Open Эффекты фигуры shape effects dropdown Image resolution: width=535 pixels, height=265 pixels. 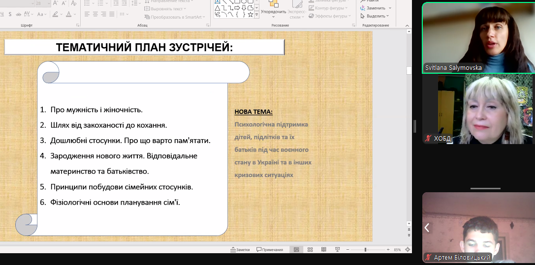coord(329,16)
